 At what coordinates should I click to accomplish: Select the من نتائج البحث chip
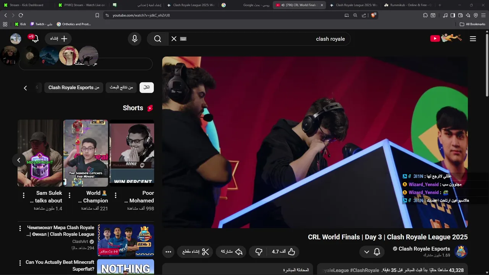[121, 87]
